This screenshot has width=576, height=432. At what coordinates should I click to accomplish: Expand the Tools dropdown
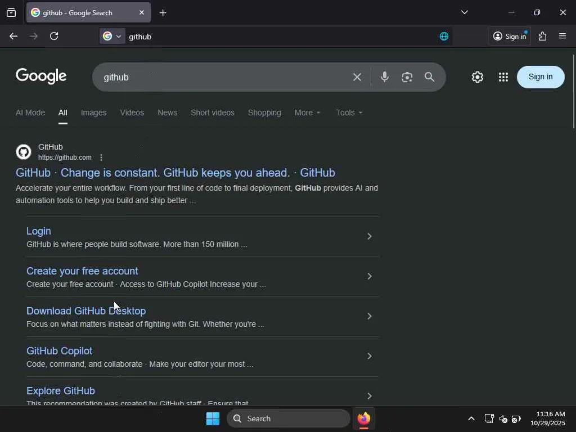point(349,112)
